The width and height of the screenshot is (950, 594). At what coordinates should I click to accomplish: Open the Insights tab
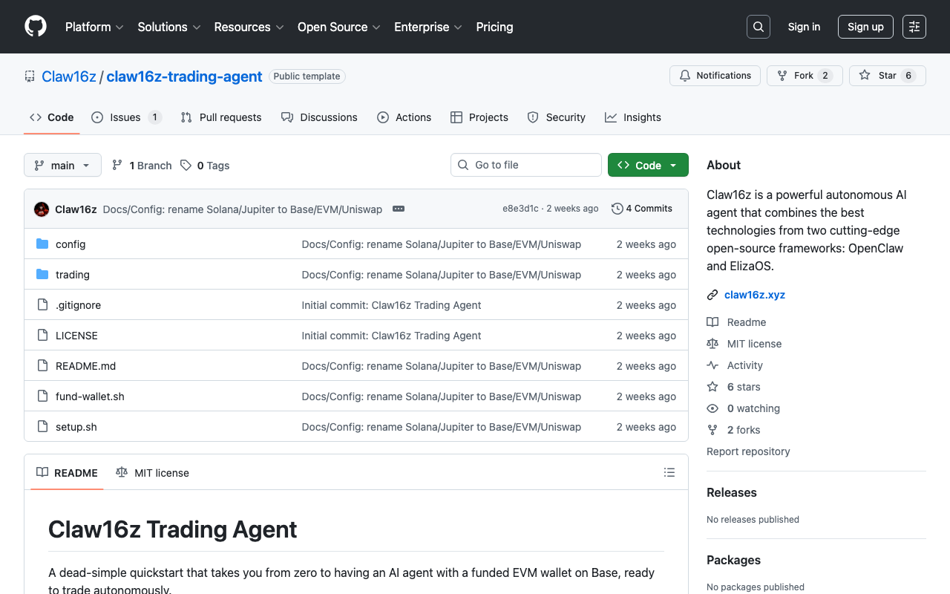pos(633,117)
